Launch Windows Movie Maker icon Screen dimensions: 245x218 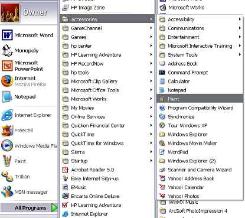click(x=162, y=143)
